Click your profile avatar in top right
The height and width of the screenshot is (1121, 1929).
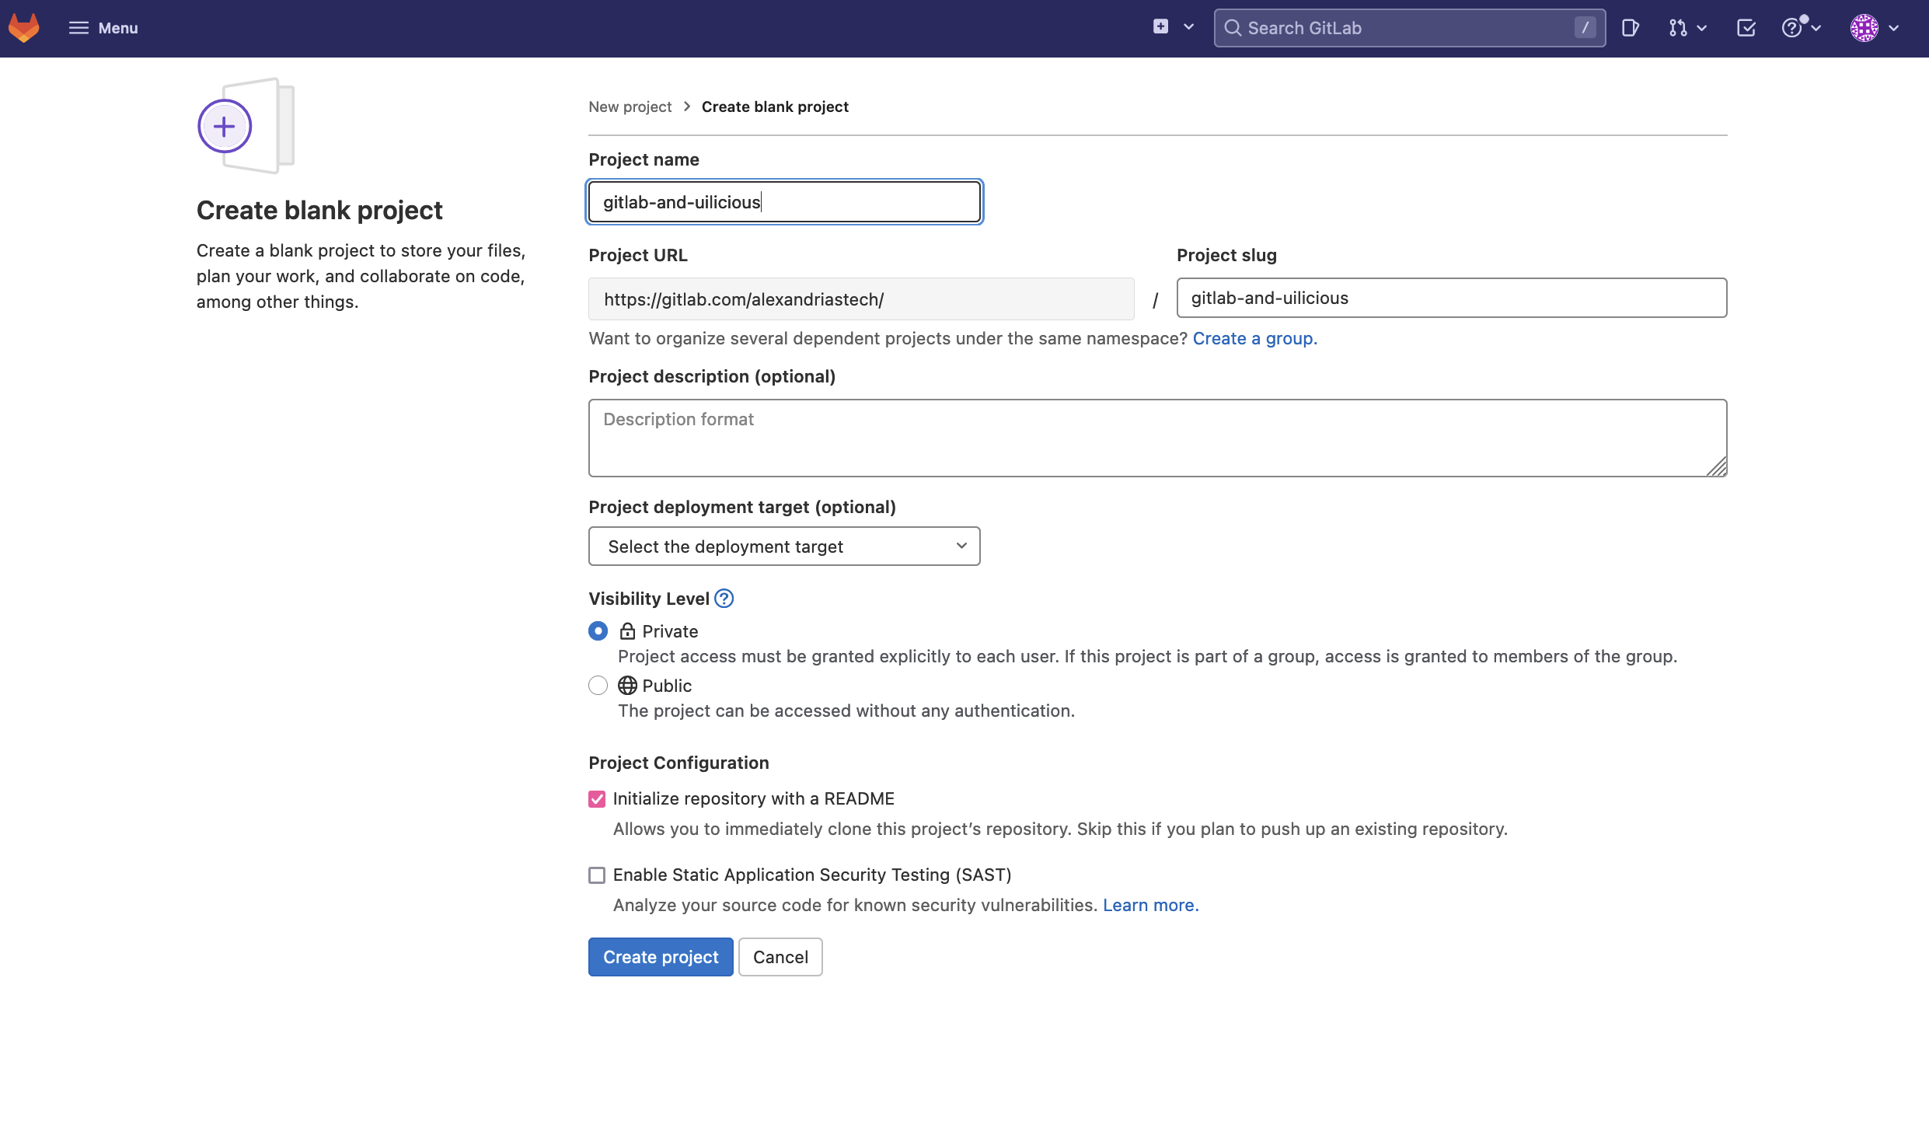tap(1864, 27)
